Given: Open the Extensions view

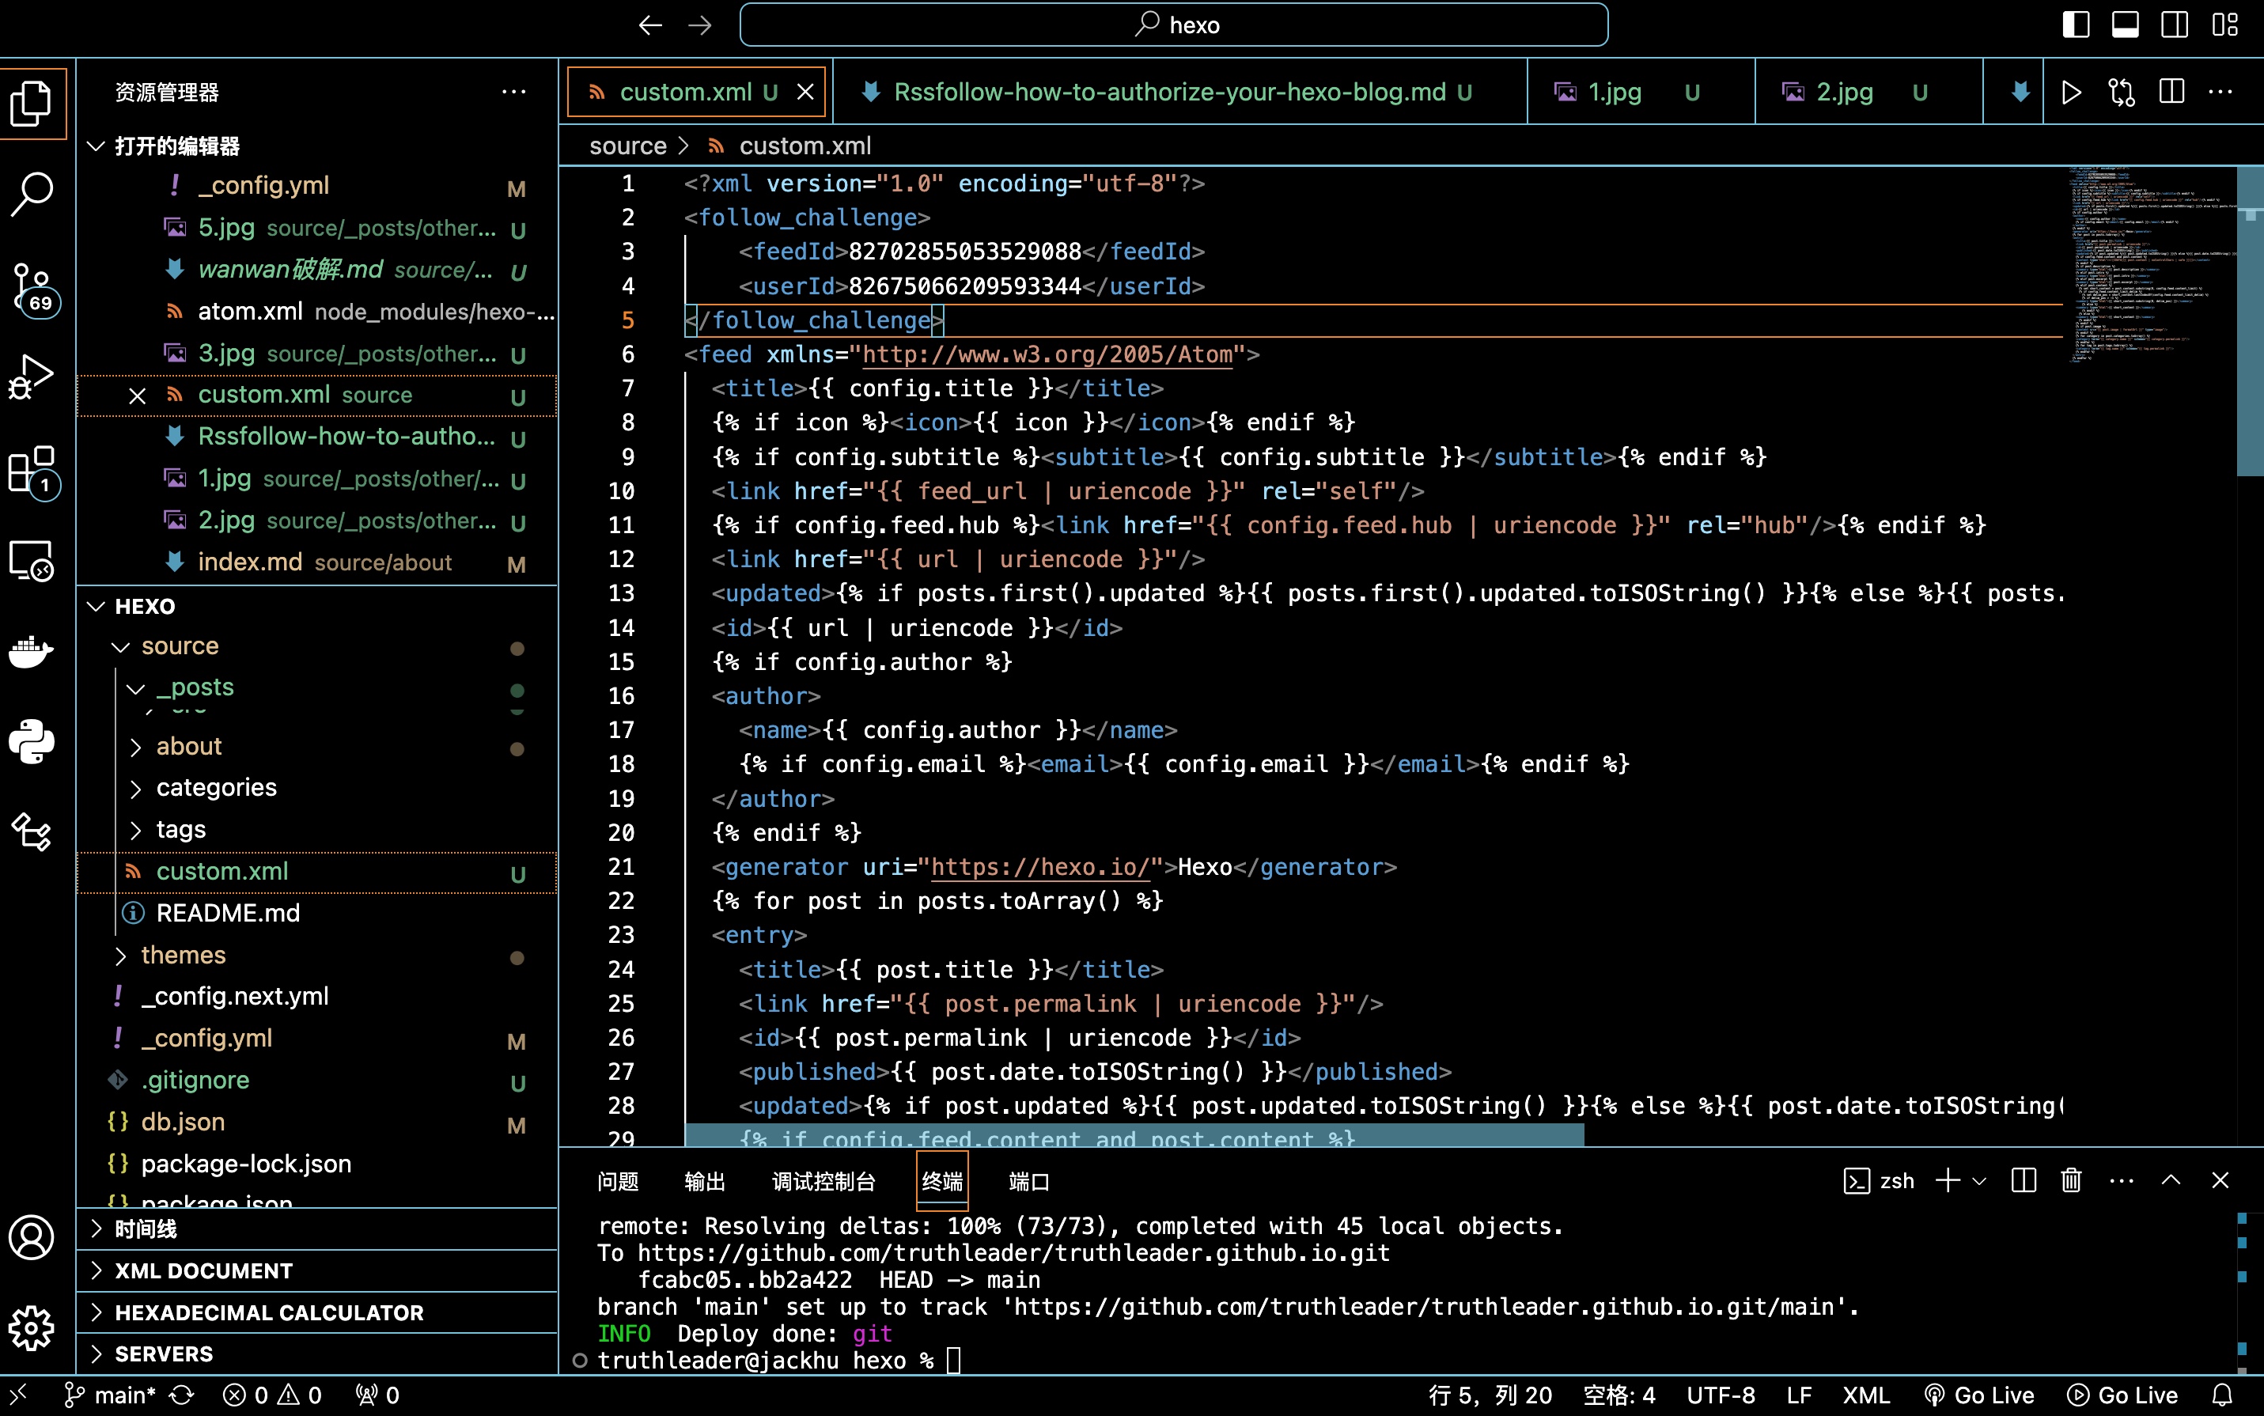Looking at the screenshot, I should (32, 469).
